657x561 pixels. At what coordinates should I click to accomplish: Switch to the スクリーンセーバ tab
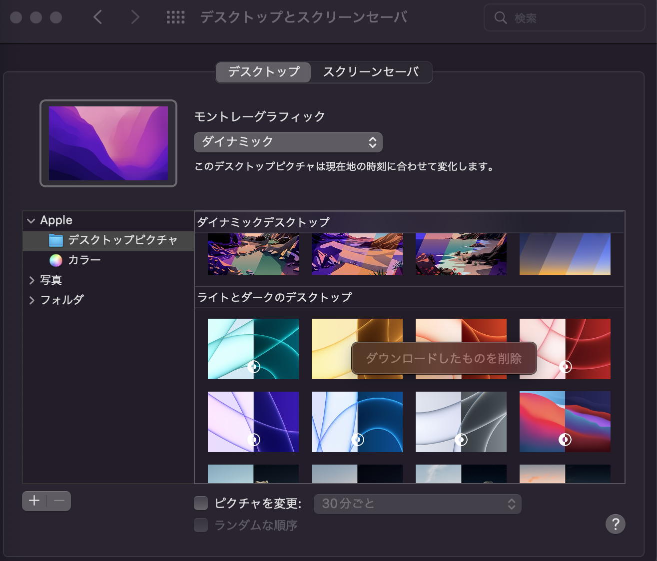coord(371,72)
